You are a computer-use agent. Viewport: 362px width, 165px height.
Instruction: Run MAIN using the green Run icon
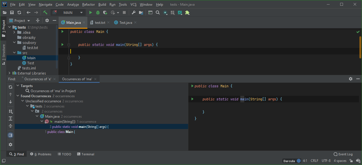pyautogui.click(x=90, y=12)
